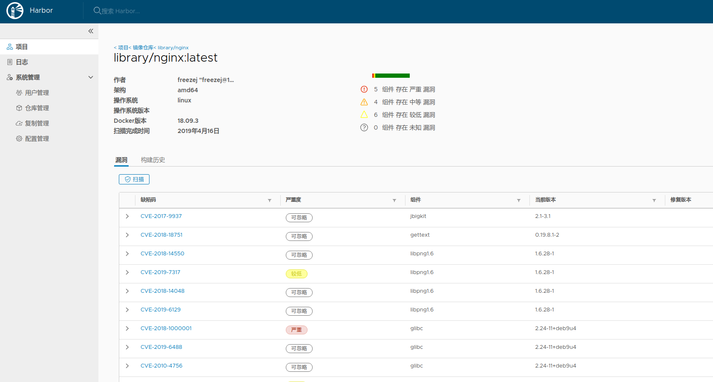The width and height of the screenshot is (713, 382).
Task: Click the 可忽略 badge for CVE-2017-9937
Action: 299,218
